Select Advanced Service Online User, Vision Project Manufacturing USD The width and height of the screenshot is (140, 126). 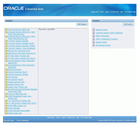(21, 37)
